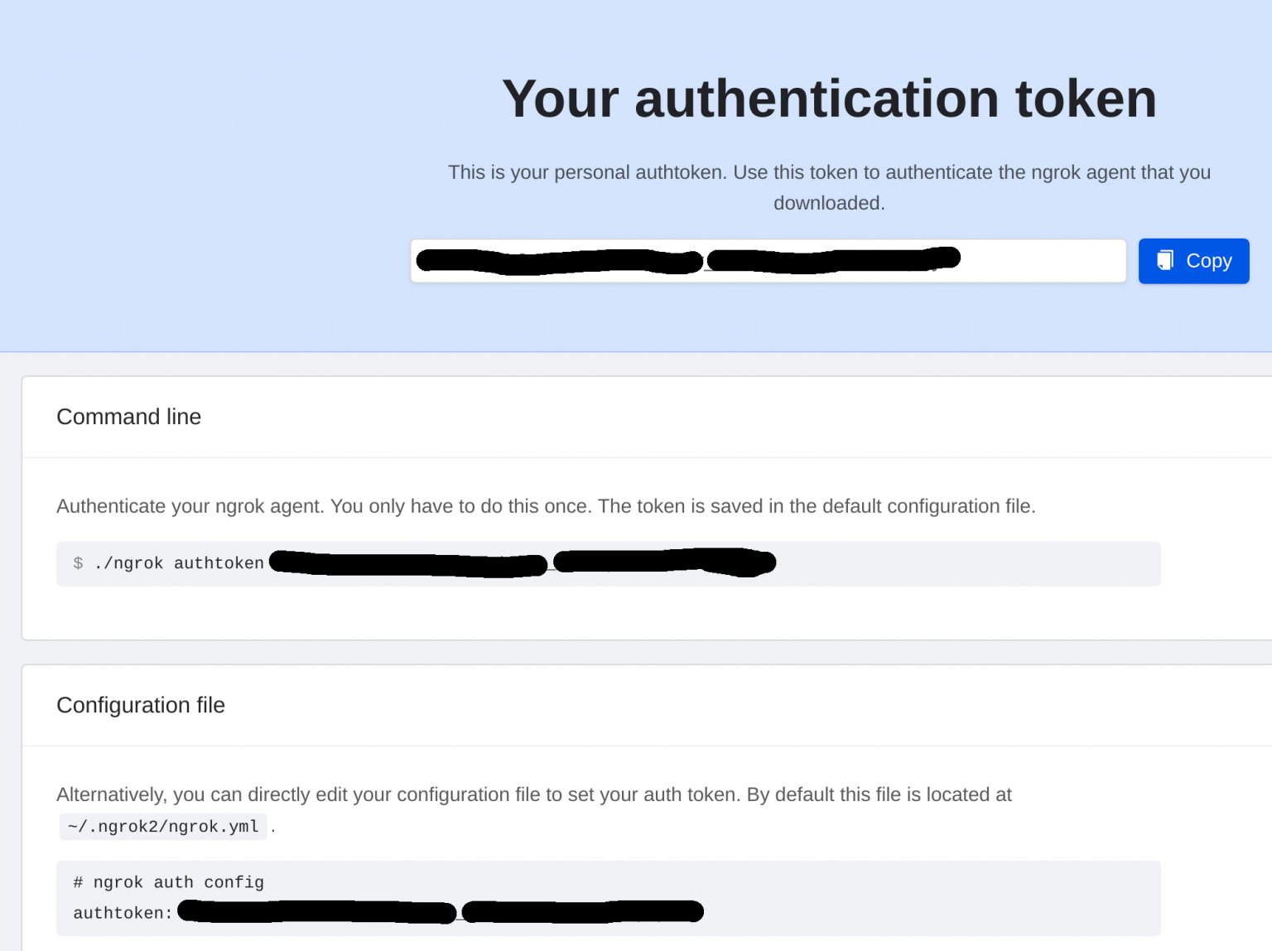Click the blue Copy button
1272x951 pixels.
[1193, 261]
